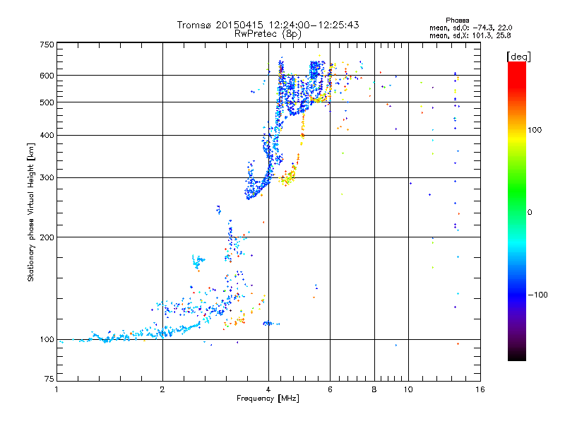The height and width of the screenshot is (424, 565).
Task: Click the x-axis tick label '4'
Action: (x=268, y=389)
